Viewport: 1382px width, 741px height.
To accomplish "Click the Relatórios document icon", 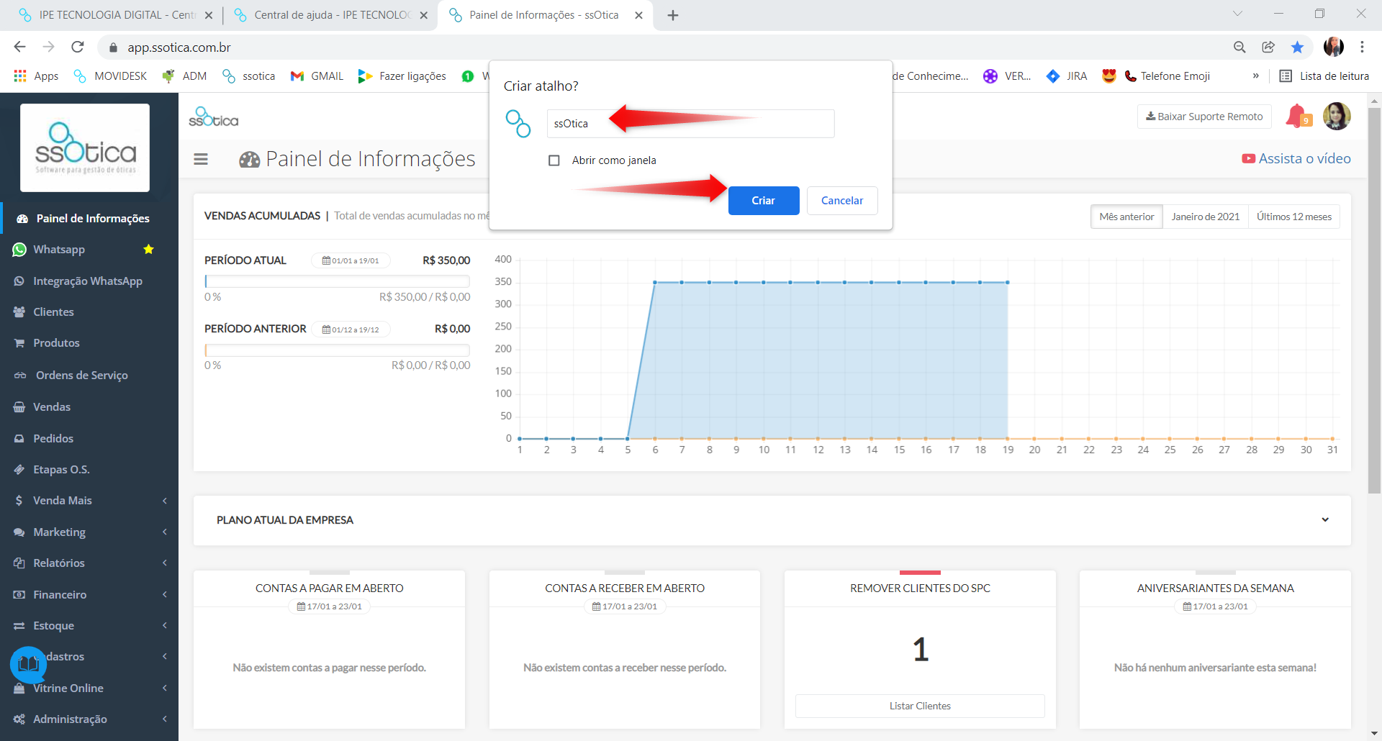I will tap(19, 563).
